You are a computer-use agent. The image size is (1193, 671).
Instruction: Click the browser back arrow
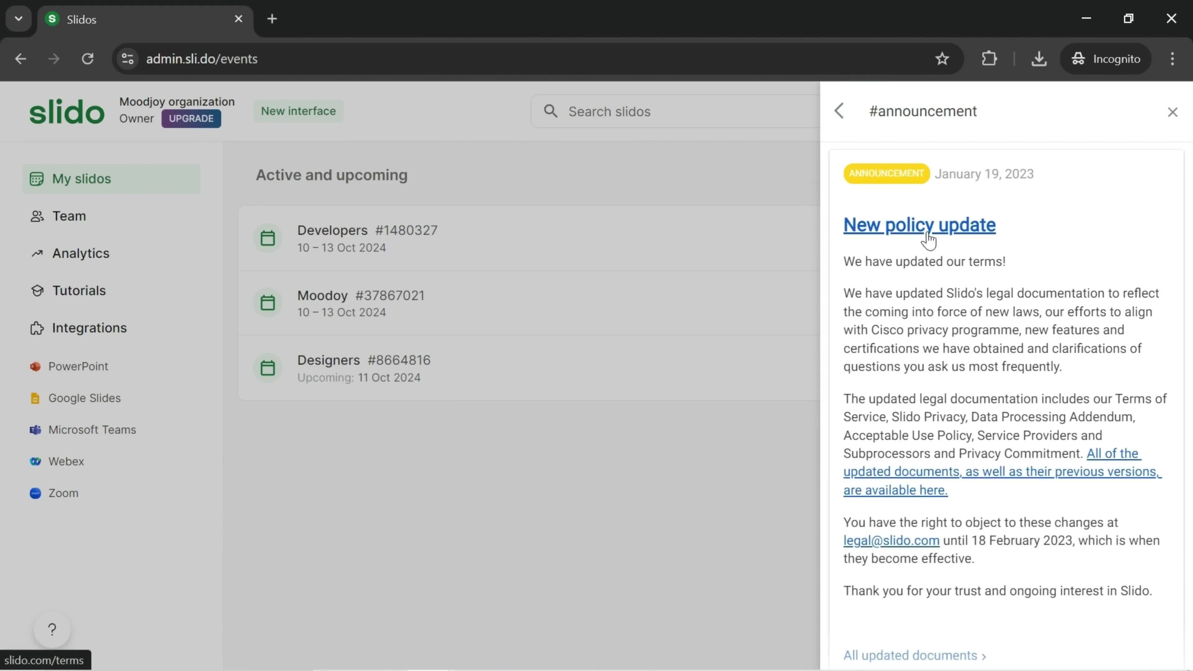pyautogui.click(x=21, y=59)
